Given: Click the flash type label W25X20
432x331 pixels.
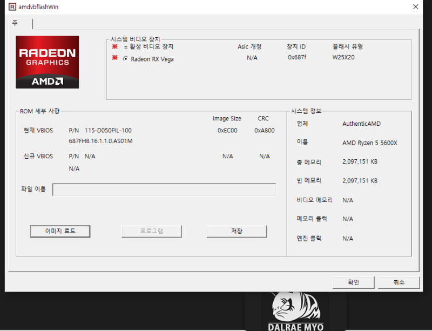Looking at the screenshot, I should point(342,57).
